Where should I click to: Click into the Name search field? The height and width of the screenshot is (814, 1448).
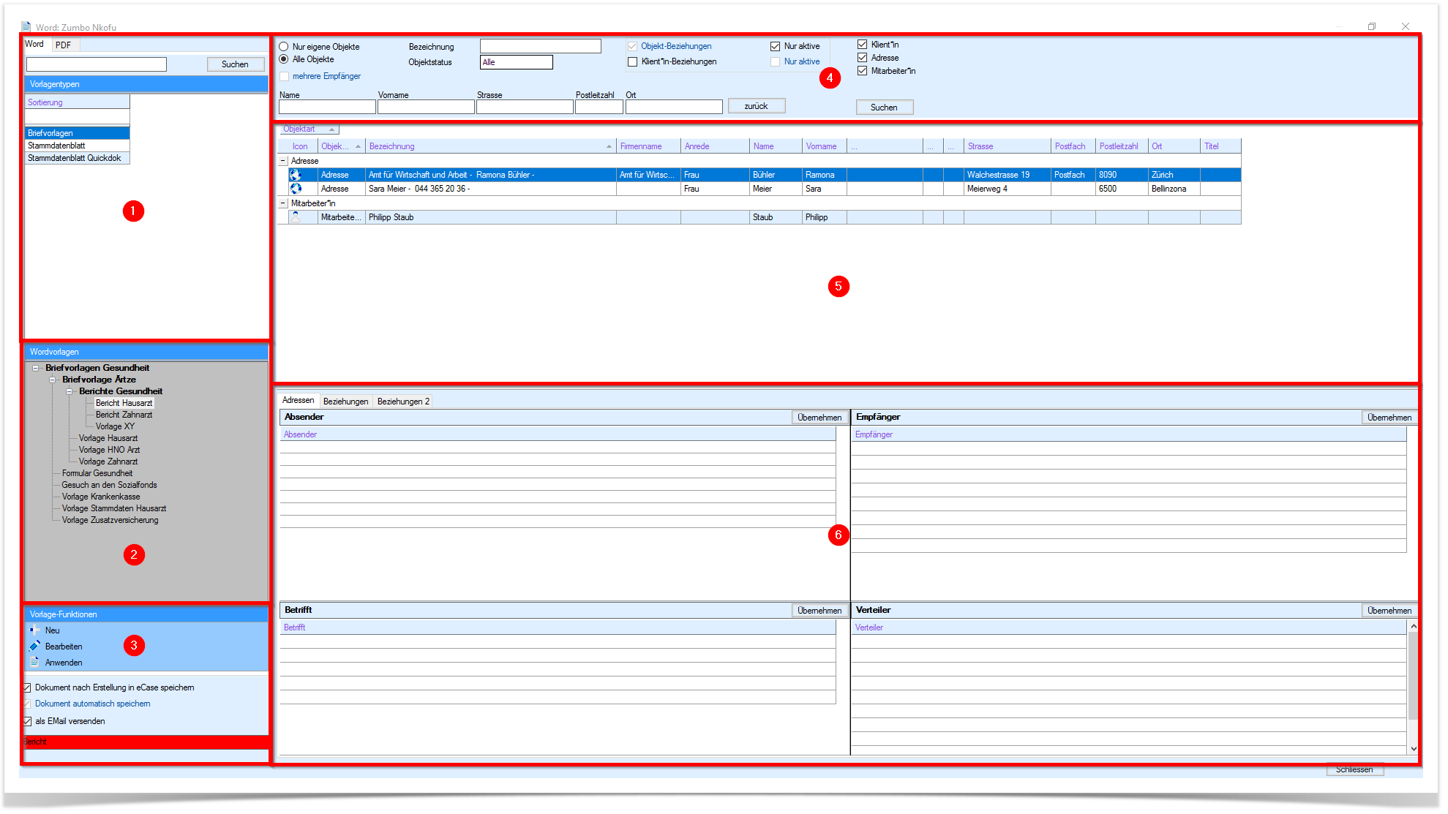[x=327, y=108]
